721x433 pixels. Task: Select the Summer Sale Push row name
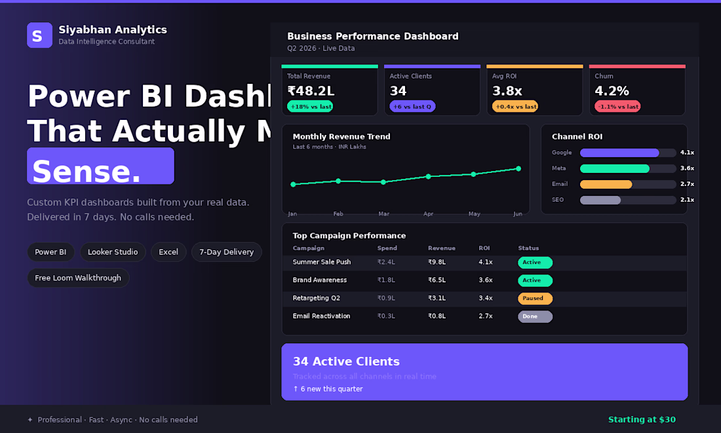(321, 262)
